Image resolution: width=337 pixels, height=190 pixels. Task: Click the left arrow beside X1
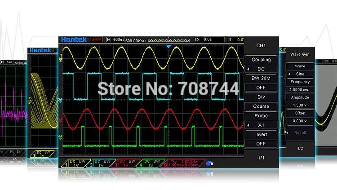(x=248, y=125)
